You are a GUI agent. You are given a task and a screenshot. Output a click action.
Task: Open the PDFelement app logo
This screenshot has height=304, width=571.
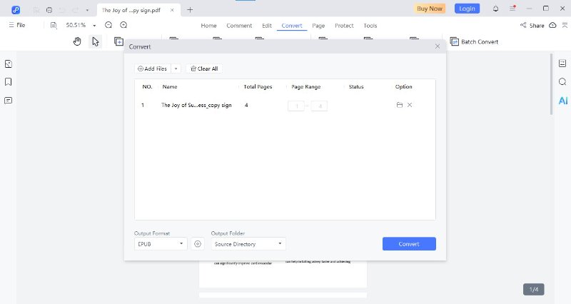tap(16, 10)
